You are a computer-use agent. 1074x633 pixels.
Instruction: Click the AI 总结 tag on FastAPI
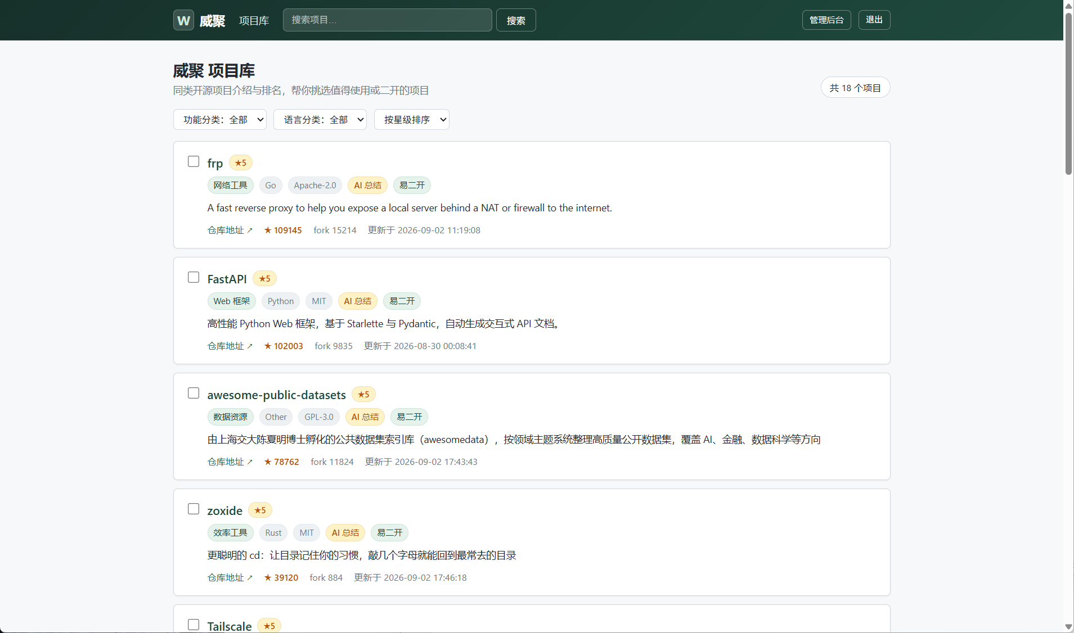pos(357,301)
